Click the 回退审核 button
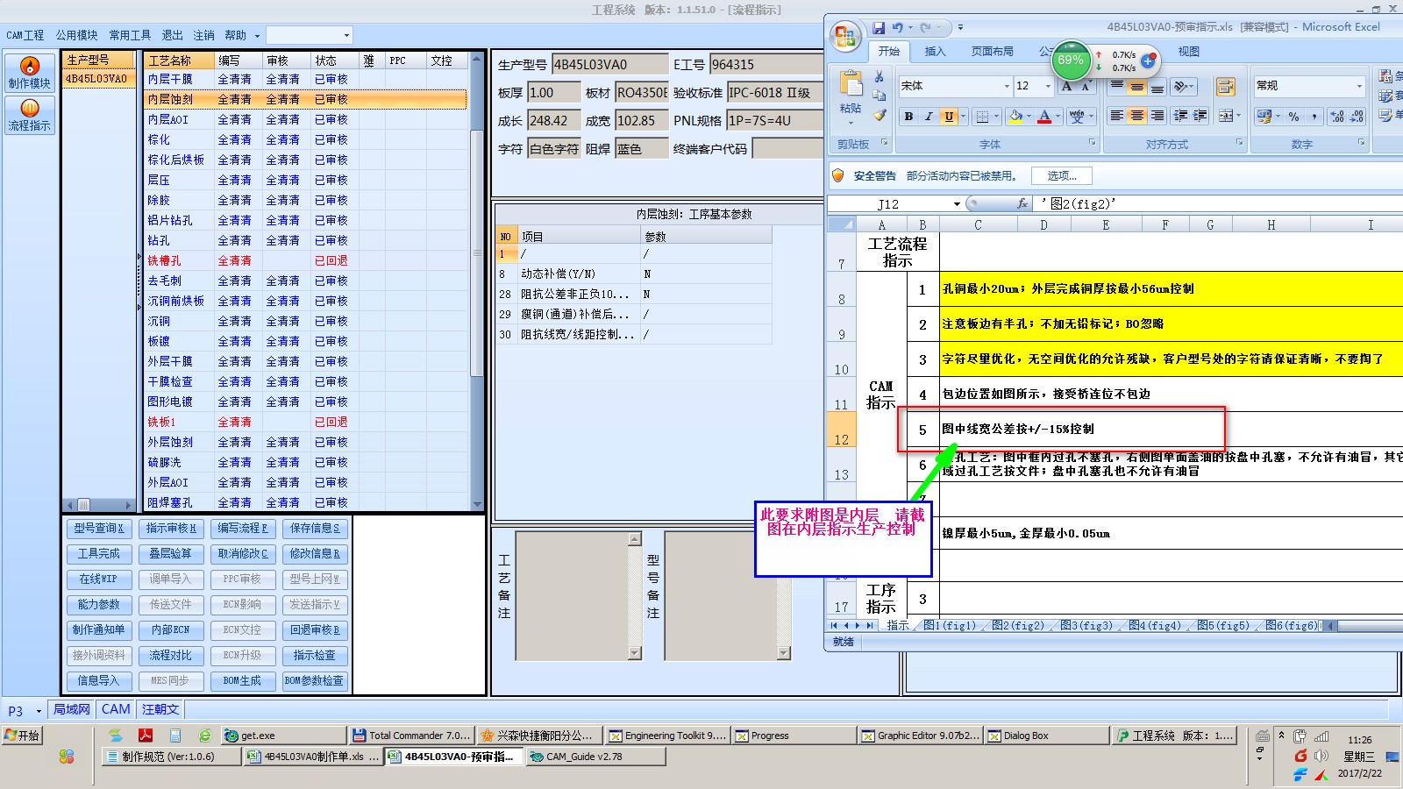The width and height of the screenshot is (1403, 789). (315, 629)
